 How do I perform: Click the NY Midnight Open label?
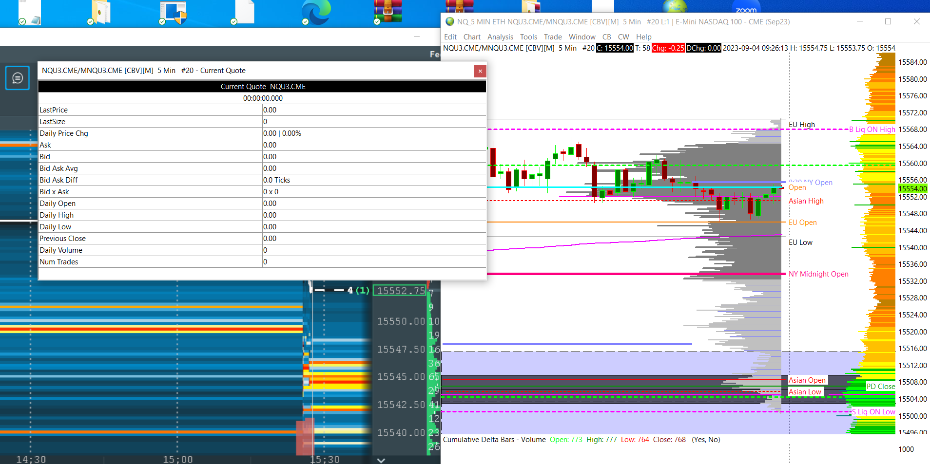coord(818,274)
